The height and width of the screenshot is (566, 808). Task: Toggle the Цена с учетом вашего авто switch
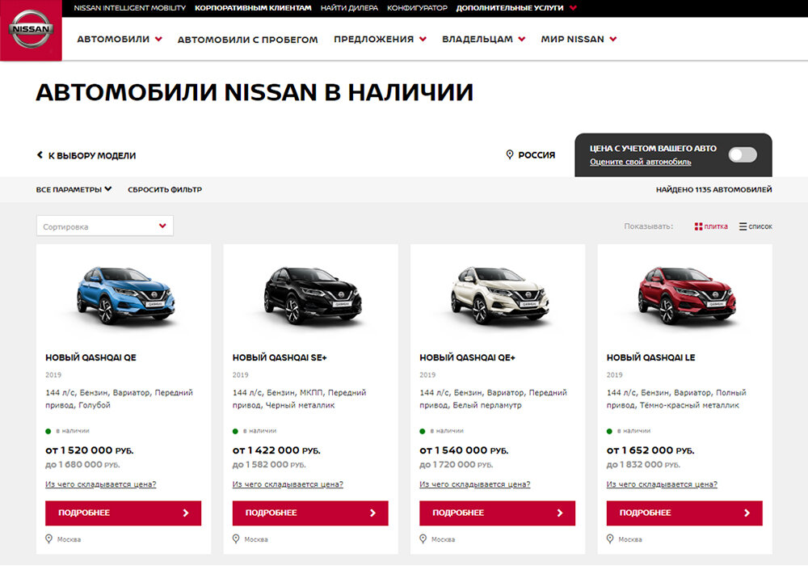pyautogui.click(x=743, y=154)
